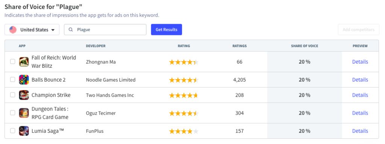Image resolution: width=385 pixels, height=144 pixels.
Task: Click ratings count 208
Action: [239, 95]
